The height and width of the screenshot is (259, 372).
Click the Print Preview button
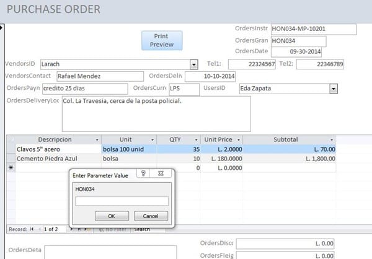pyautogui.click(x=162, y=40)
